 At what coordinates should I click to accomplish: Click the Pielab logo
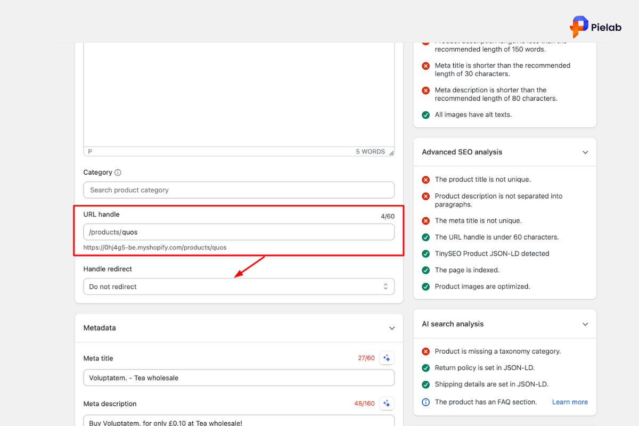(x=595, y=27)
